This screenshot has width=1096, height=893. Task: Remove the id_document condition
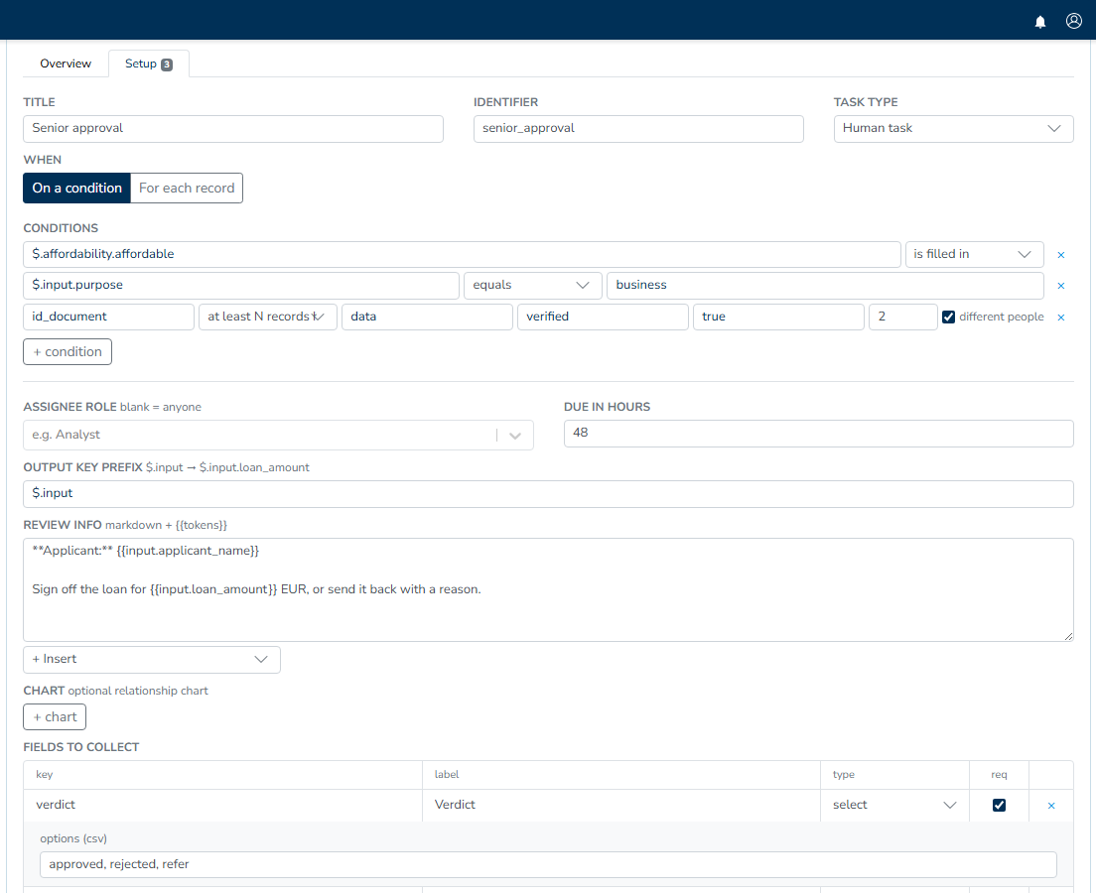coord(1061,318)
